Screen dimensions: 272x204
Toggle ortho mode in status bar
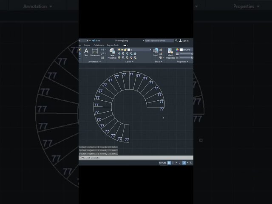tap(180, 163)
